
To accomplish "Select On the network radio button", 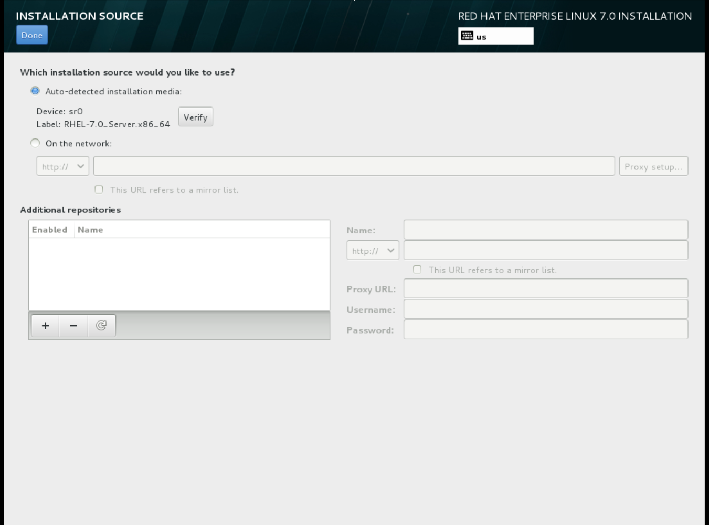I will [35, 143].
